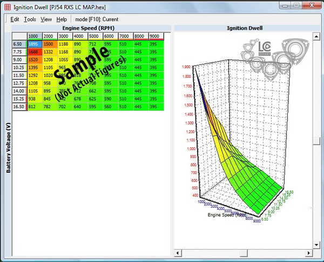The image size is (324, 262).
Task: Click the chart's horizontal scrollbar thumb
Action: pos(244,253)
